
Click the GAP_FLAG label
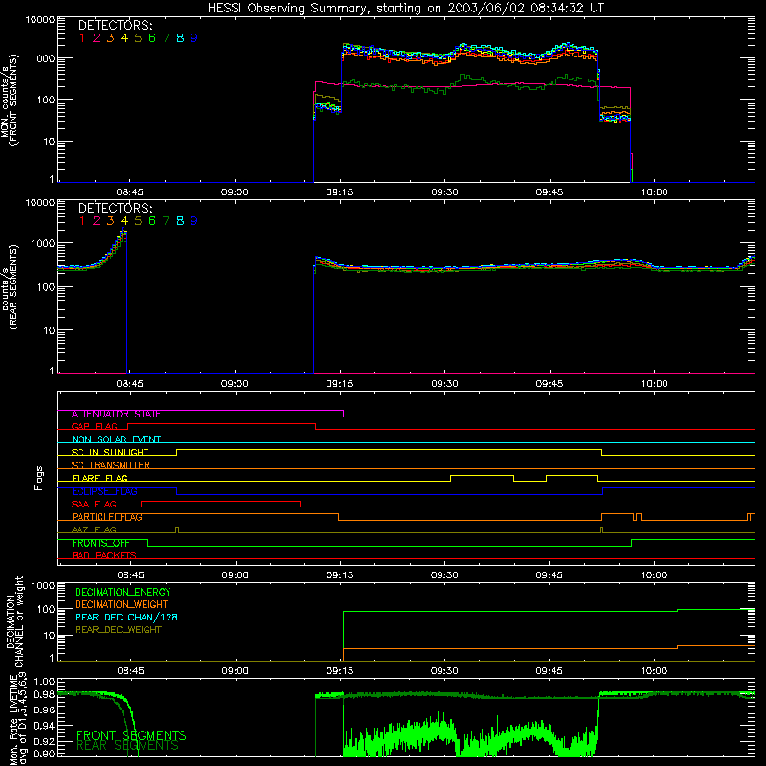(94, 426)
